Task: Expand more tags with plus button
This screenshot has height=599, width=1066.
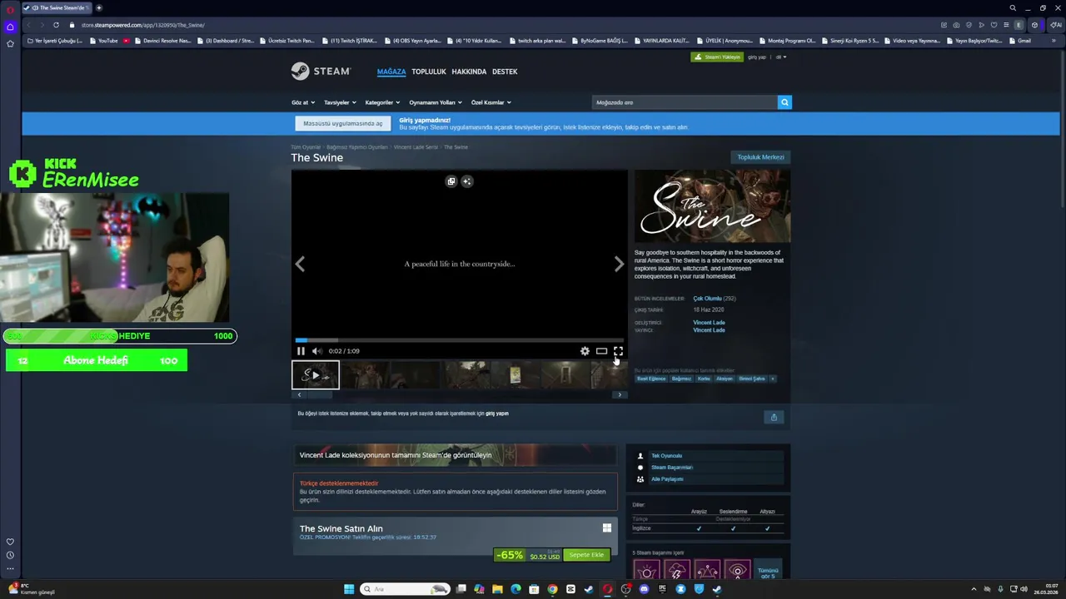Action: 773,379
